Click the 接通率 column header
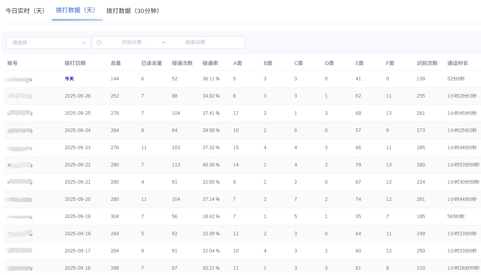 [210, 63]
